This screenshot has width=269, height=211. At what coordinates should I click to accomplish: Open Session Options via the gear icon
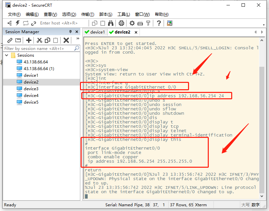click(x=131, y=23)
